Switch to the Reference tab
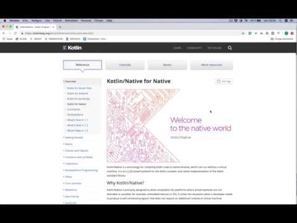The width and height of the screenshot is (297, 223). pos(82,65)
